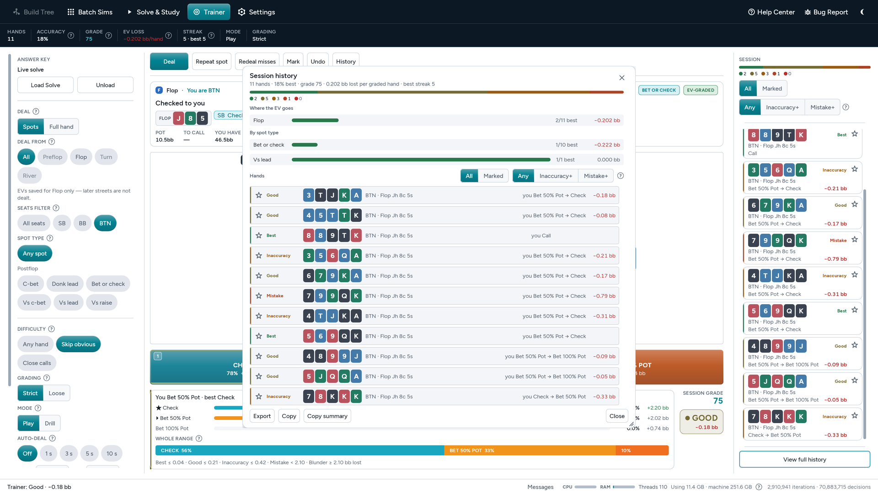This screenshot has height=494, width=878.
Task: Click the Accuracy help question icon
Action: tap(71, 36)
